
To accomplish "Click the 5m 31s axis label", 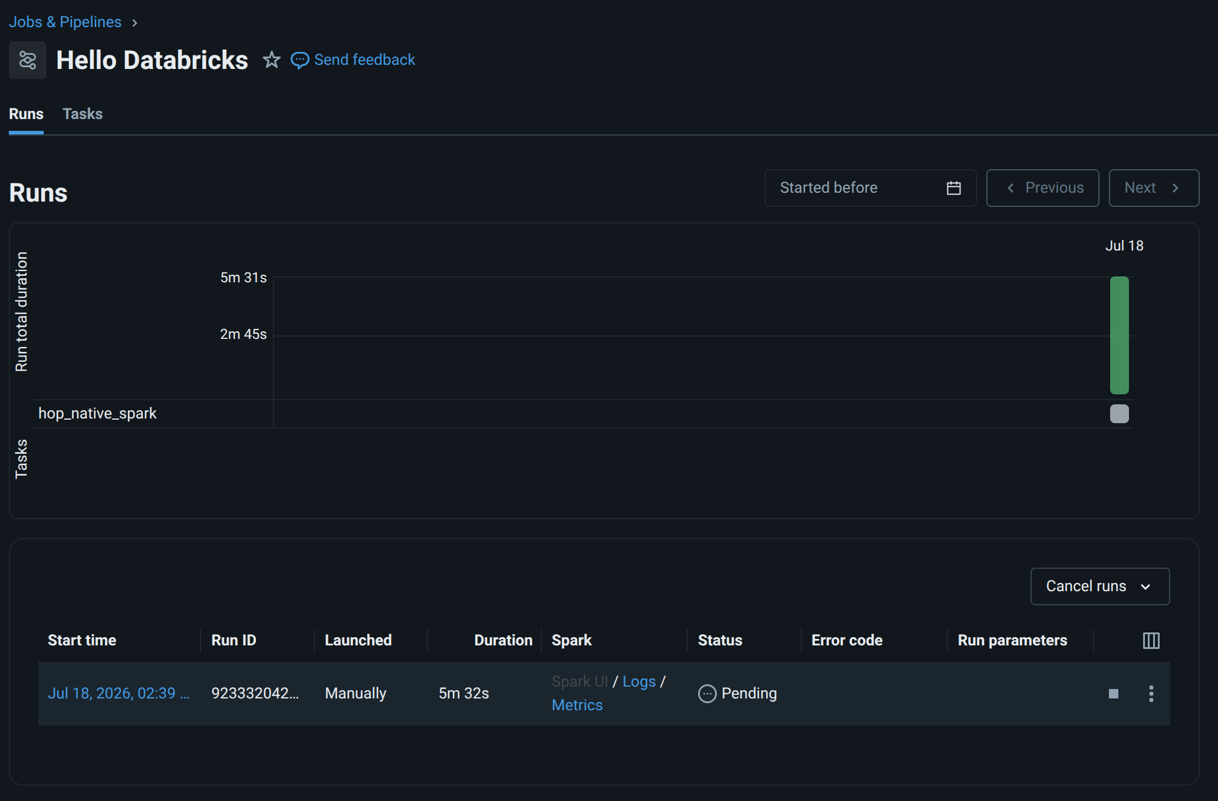I will click(243, 278).
